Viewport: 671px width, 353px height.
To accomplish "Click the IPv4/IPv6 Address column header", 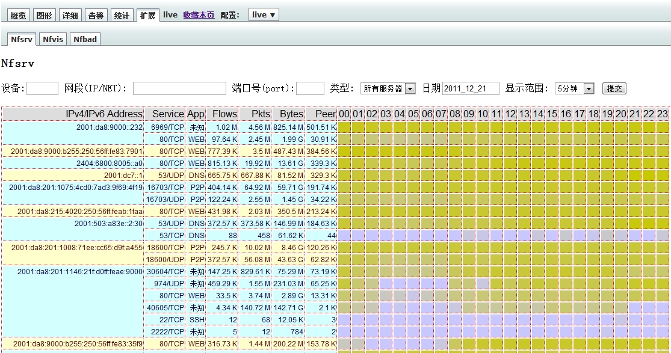I will pos(73,114).
